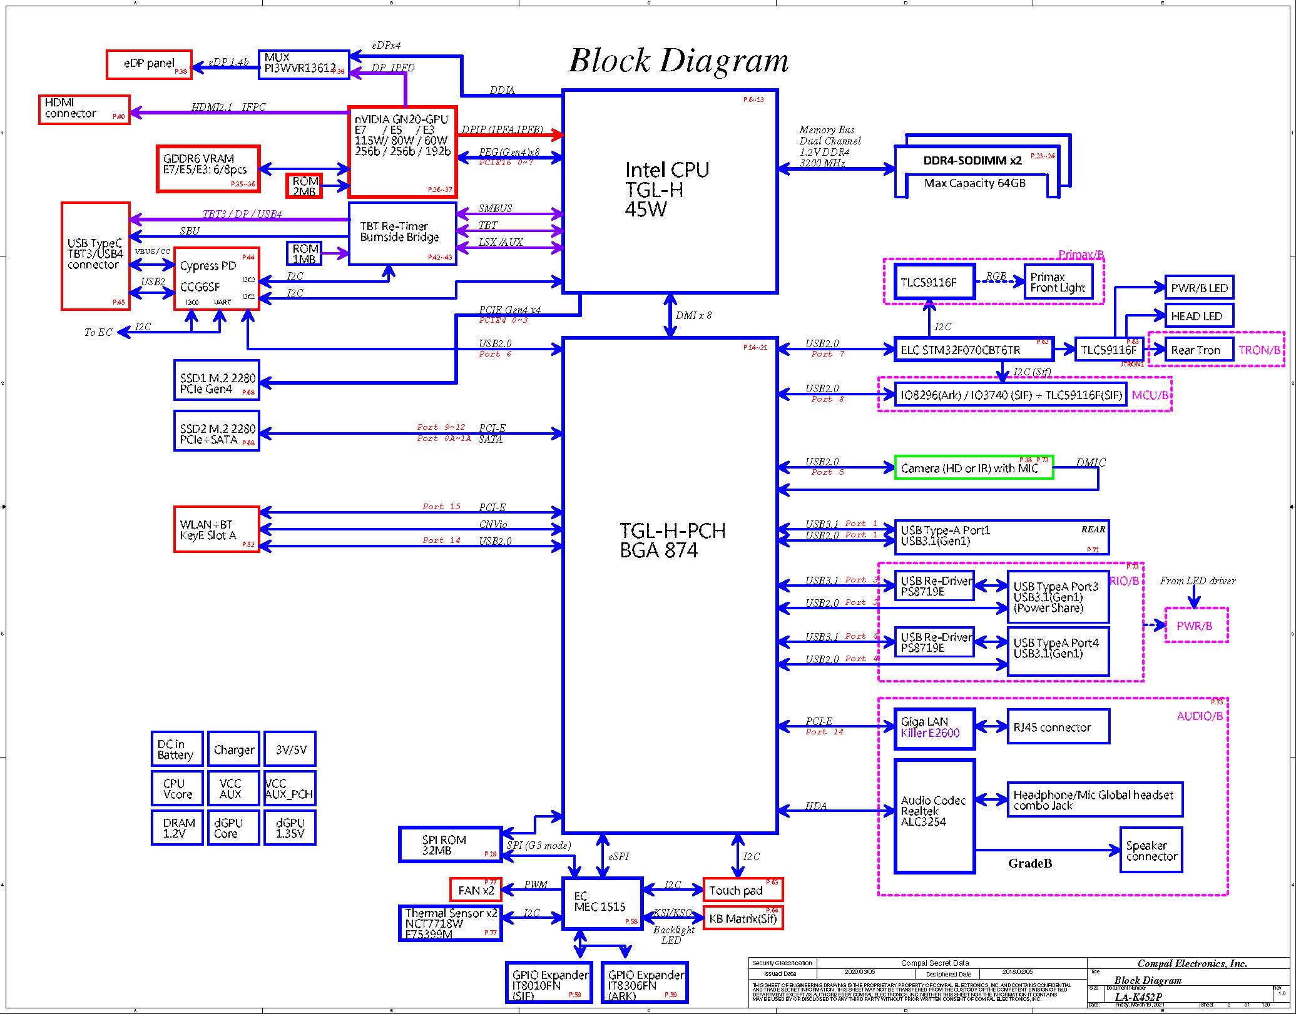Click the HDMI connector block
This screenshot has height=1014, width=1296.
click(84, 109)
